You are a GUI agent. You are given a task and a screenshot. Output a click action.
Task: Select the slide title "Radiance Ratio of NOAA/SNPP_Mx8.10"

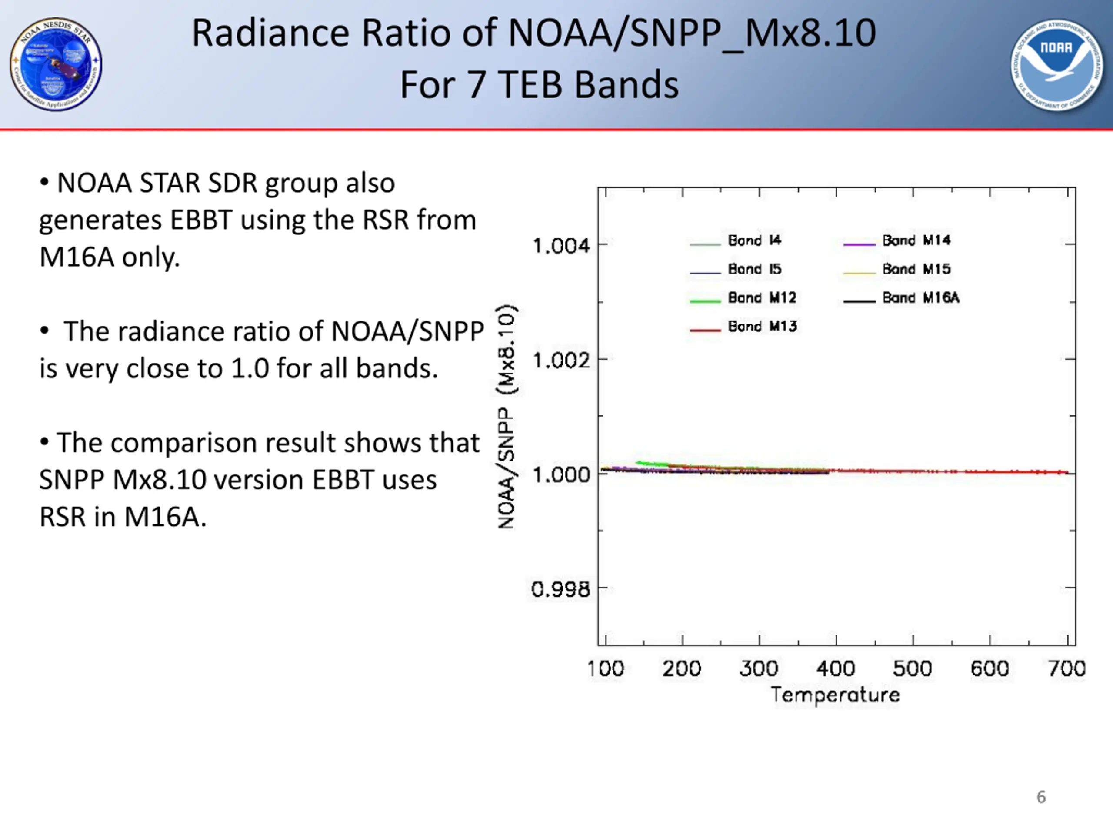coord(534,33)
